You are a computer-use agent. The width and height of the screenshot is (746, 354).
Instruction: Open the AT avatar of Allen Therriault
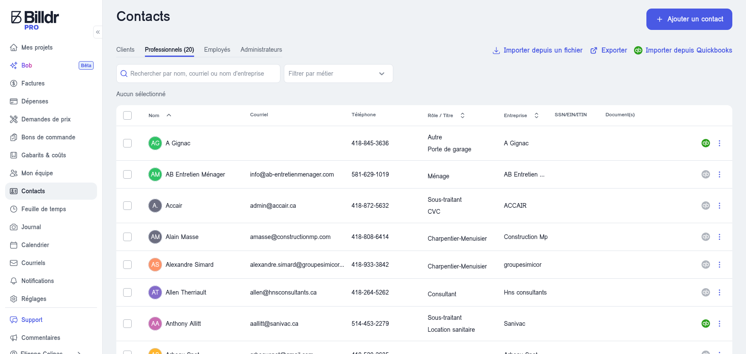coord(155,292)
